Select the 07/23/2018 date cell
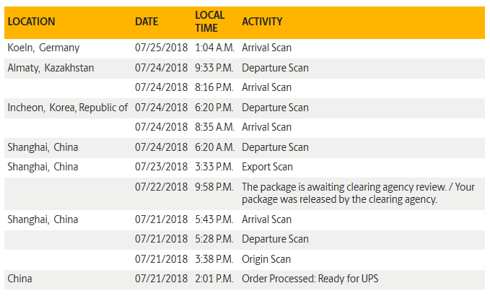 [161, 167]
